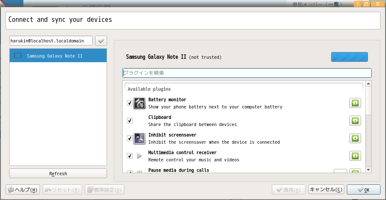Confirm the dialog with OK
The height and width of the screenshot is (200, 386).
364,189
